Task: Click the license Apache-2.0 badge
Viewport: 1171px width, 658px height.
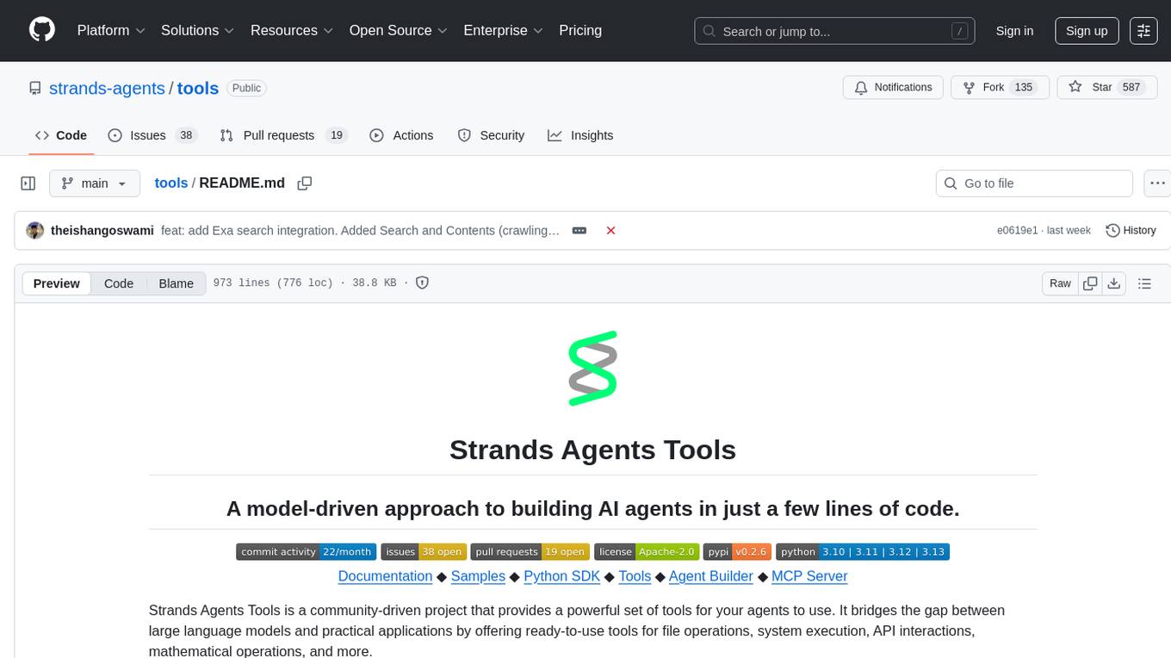Action: [647, 552]
